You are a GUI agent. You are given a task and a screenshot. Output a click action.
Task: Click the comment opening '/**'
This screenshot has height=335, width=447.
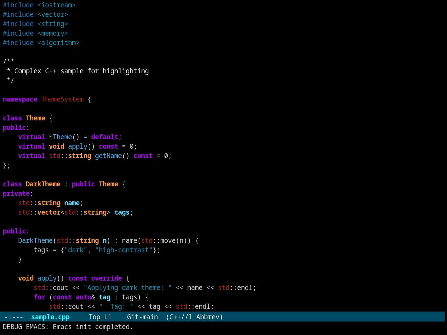point(8,61)
